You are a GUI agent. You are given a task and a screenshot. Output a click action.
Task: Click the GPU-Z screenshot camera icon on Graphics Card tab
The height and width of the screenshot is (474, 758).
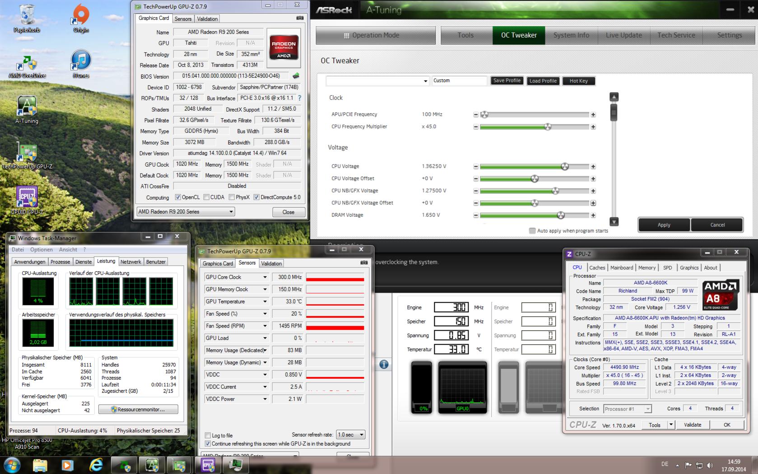click(x=300, y=18)
